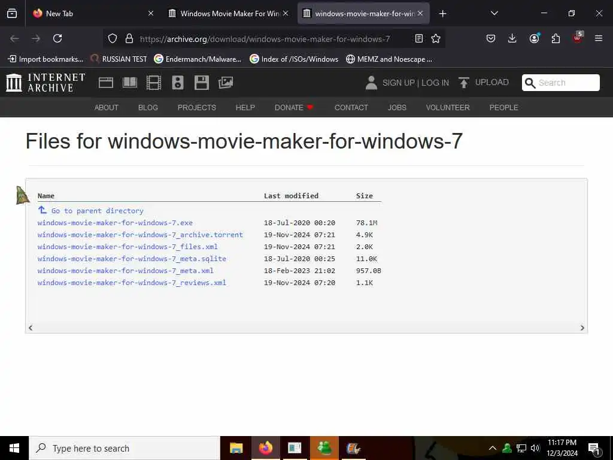613x460 pixels.
Task: Reload the current page
Action: coord(57,38)
